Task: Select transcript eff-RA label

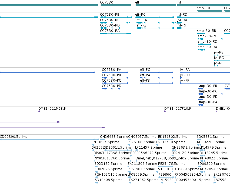Action: 142,20
